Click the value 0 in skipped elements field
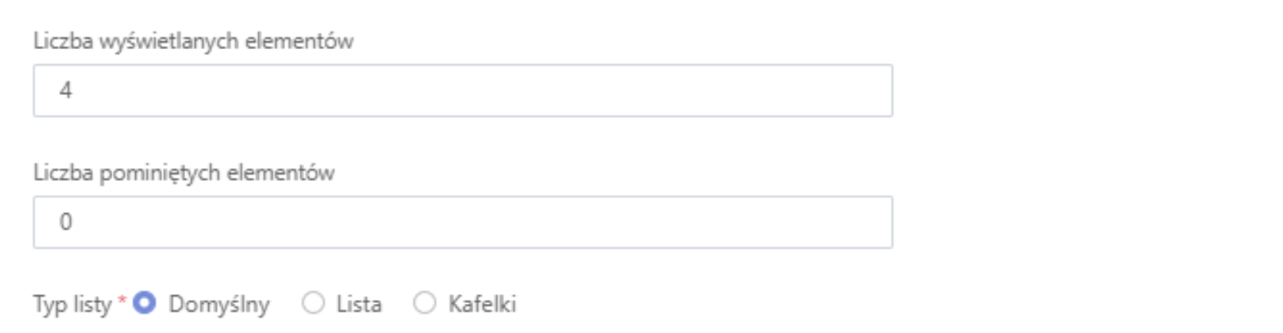Image resolution: width=1283 pixels, height=333 pixels. click(66, 223)
